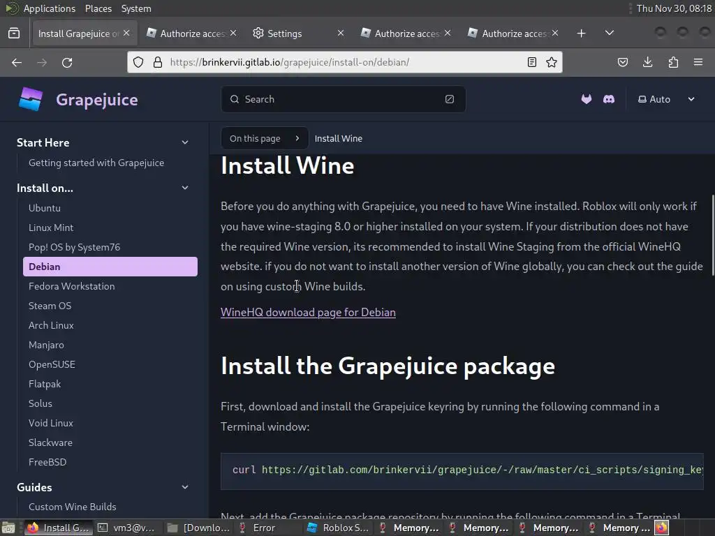Open Getting started with Grapejuice

pos(96,163)
